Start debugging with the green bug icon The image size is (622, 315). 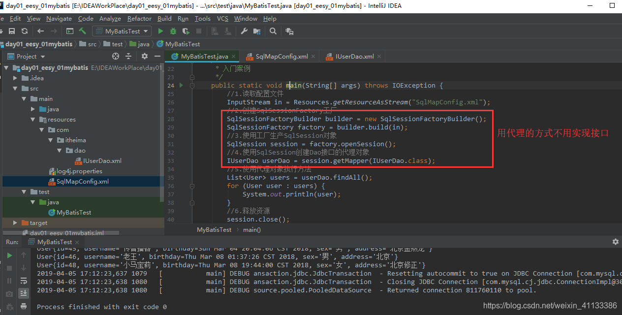click(x=173, y=31)
